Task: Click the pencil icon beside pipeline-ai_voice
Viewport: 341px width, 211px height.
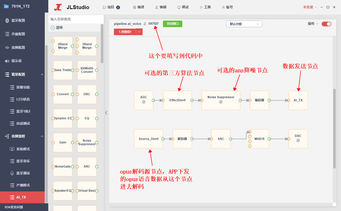Action: click(145, 24)
